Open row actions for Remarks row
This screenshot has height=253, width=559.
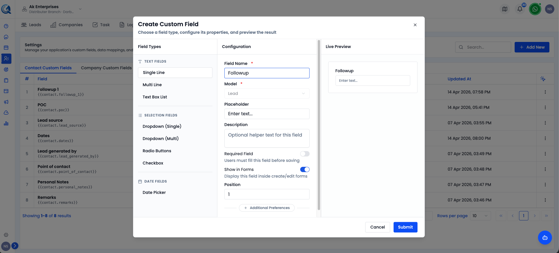coord(545,200)
